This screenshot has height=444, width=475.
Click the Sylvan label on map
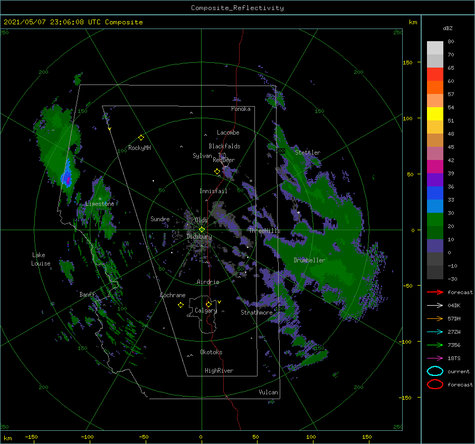(x=202, y=156)
